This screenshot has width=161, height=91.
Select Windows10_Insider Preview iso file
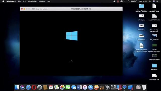point(141,45)
